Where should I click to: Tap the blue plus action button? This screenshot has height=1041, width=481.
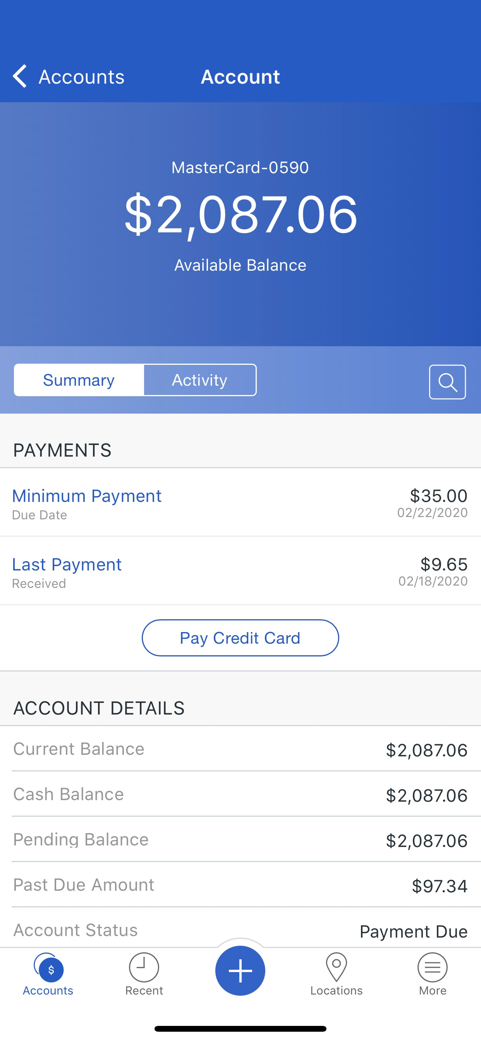[x=240, y=971]
